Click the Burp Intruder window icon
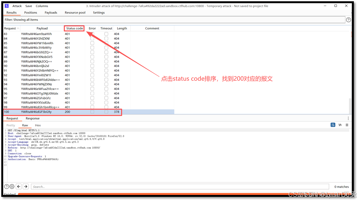This screenshot has height=201, width=358. click(7, 6)
